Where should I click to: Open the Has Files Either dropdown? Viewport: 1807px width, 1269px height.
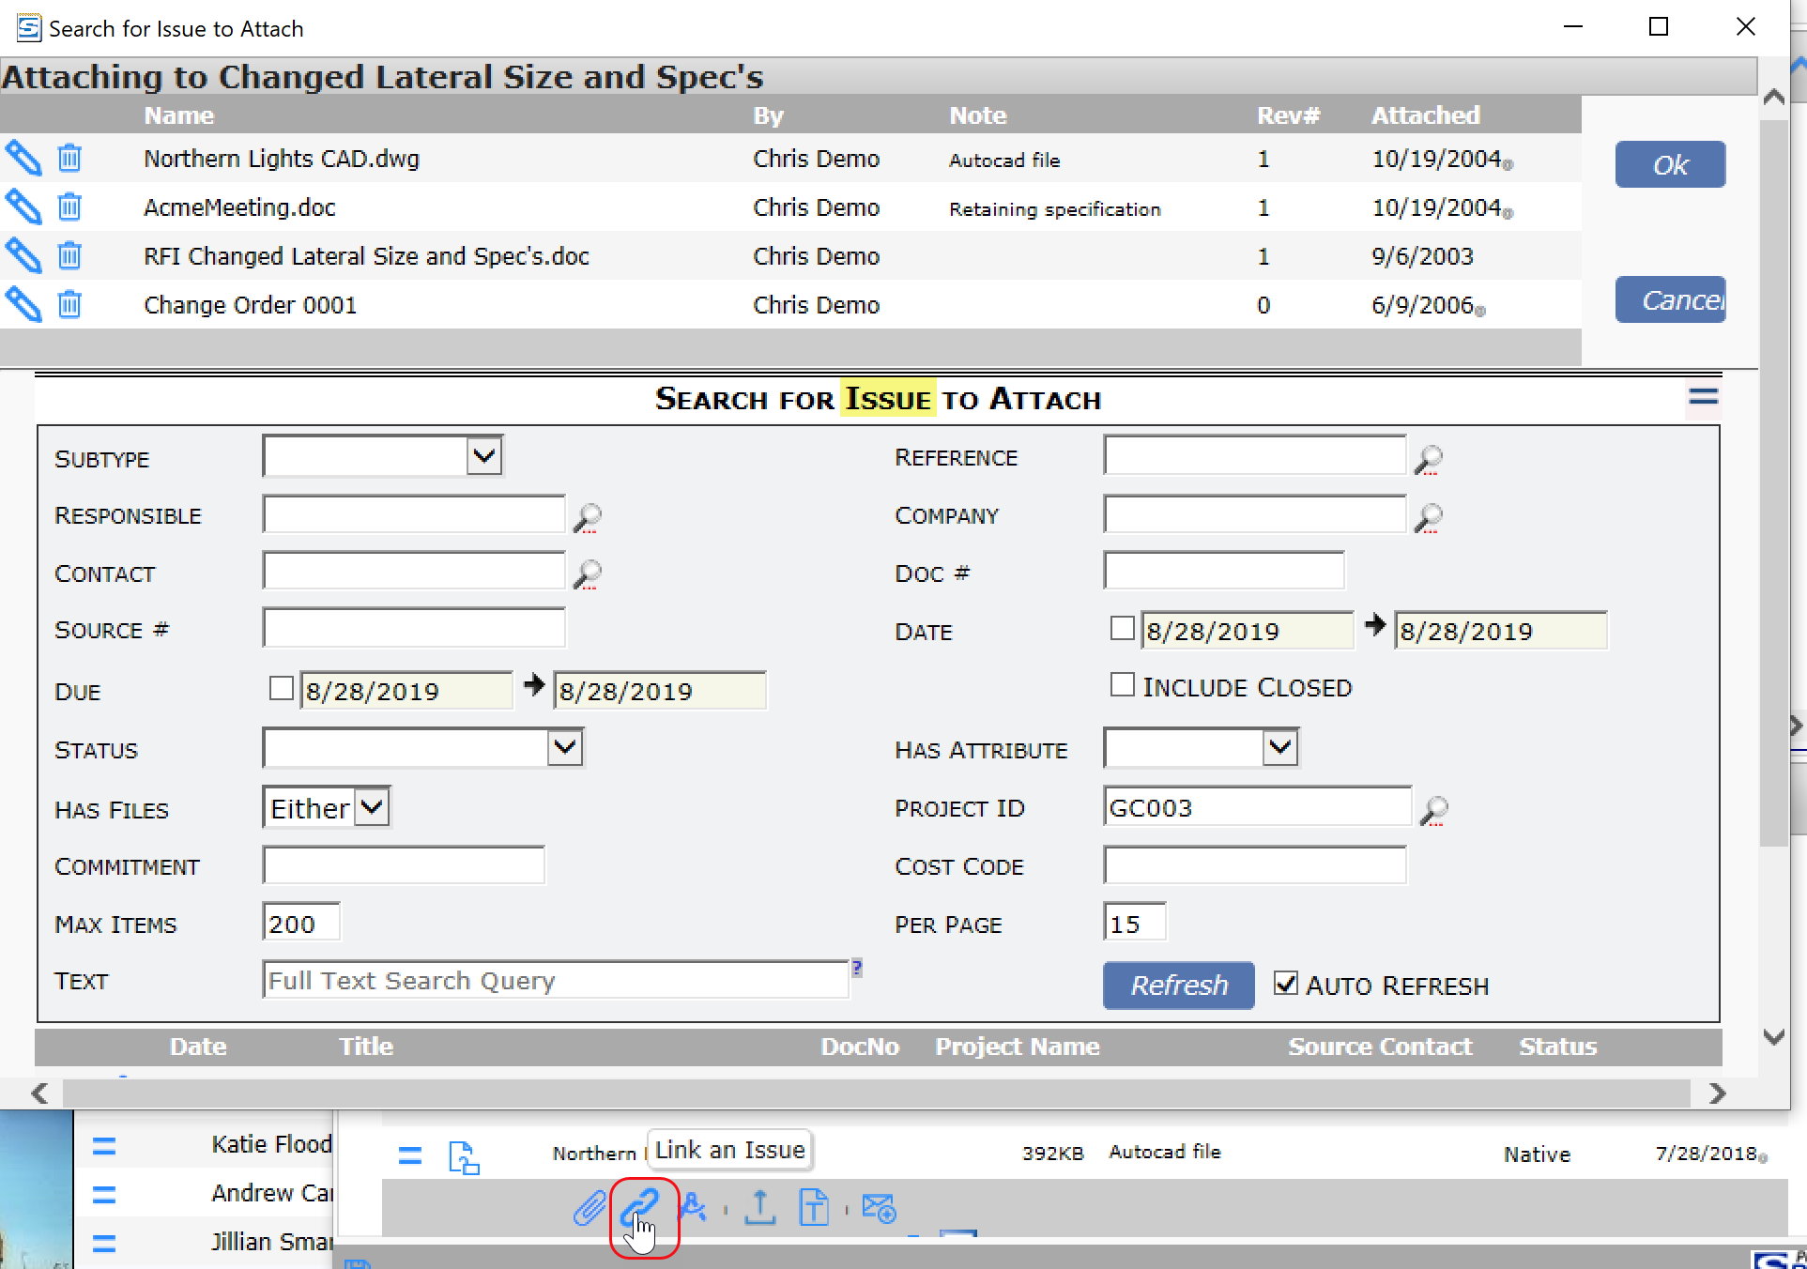click(372, 807)
